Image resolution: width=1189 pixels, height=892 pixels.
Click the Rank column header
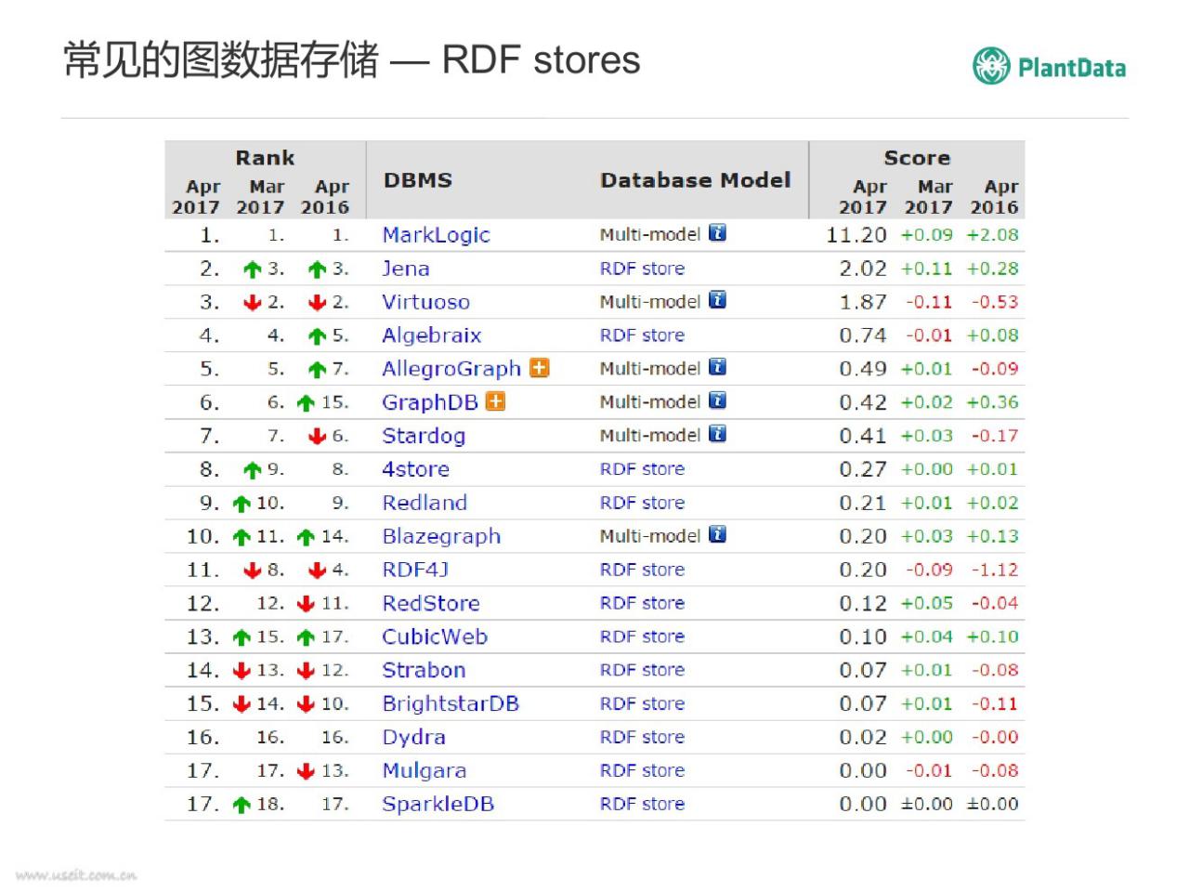265,158
